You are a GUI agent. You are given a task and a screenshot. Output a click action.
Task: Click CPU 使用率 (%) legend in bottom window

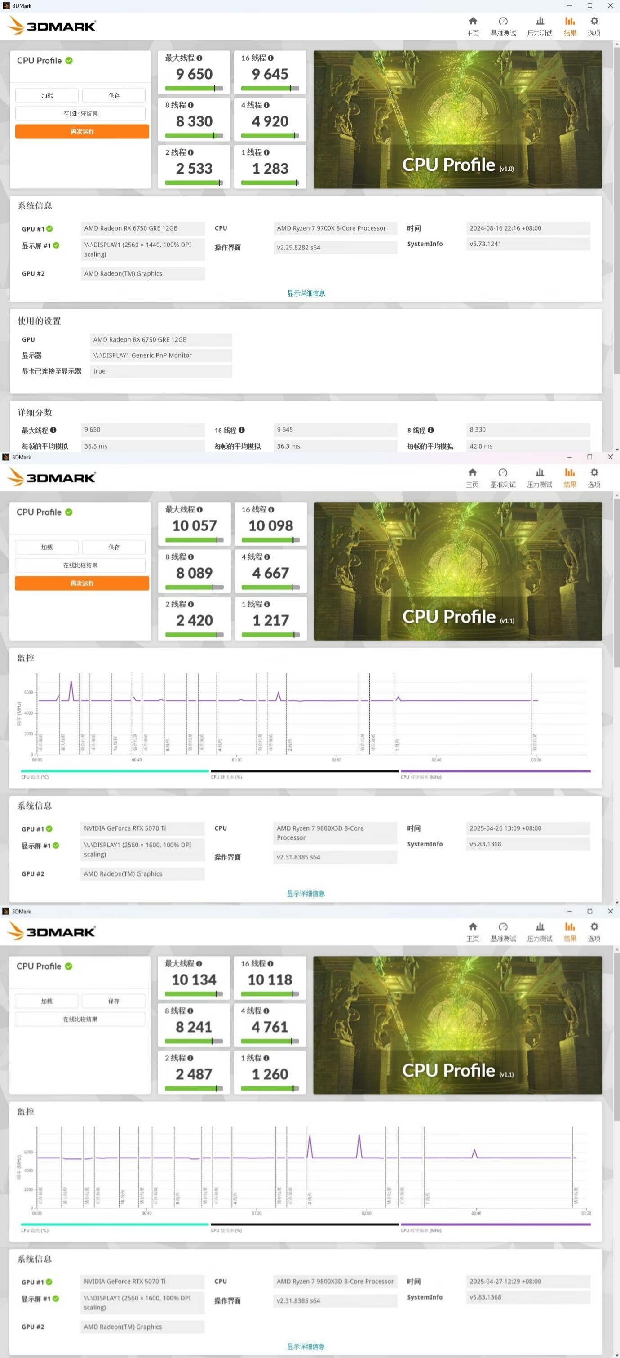[226, 1230]
